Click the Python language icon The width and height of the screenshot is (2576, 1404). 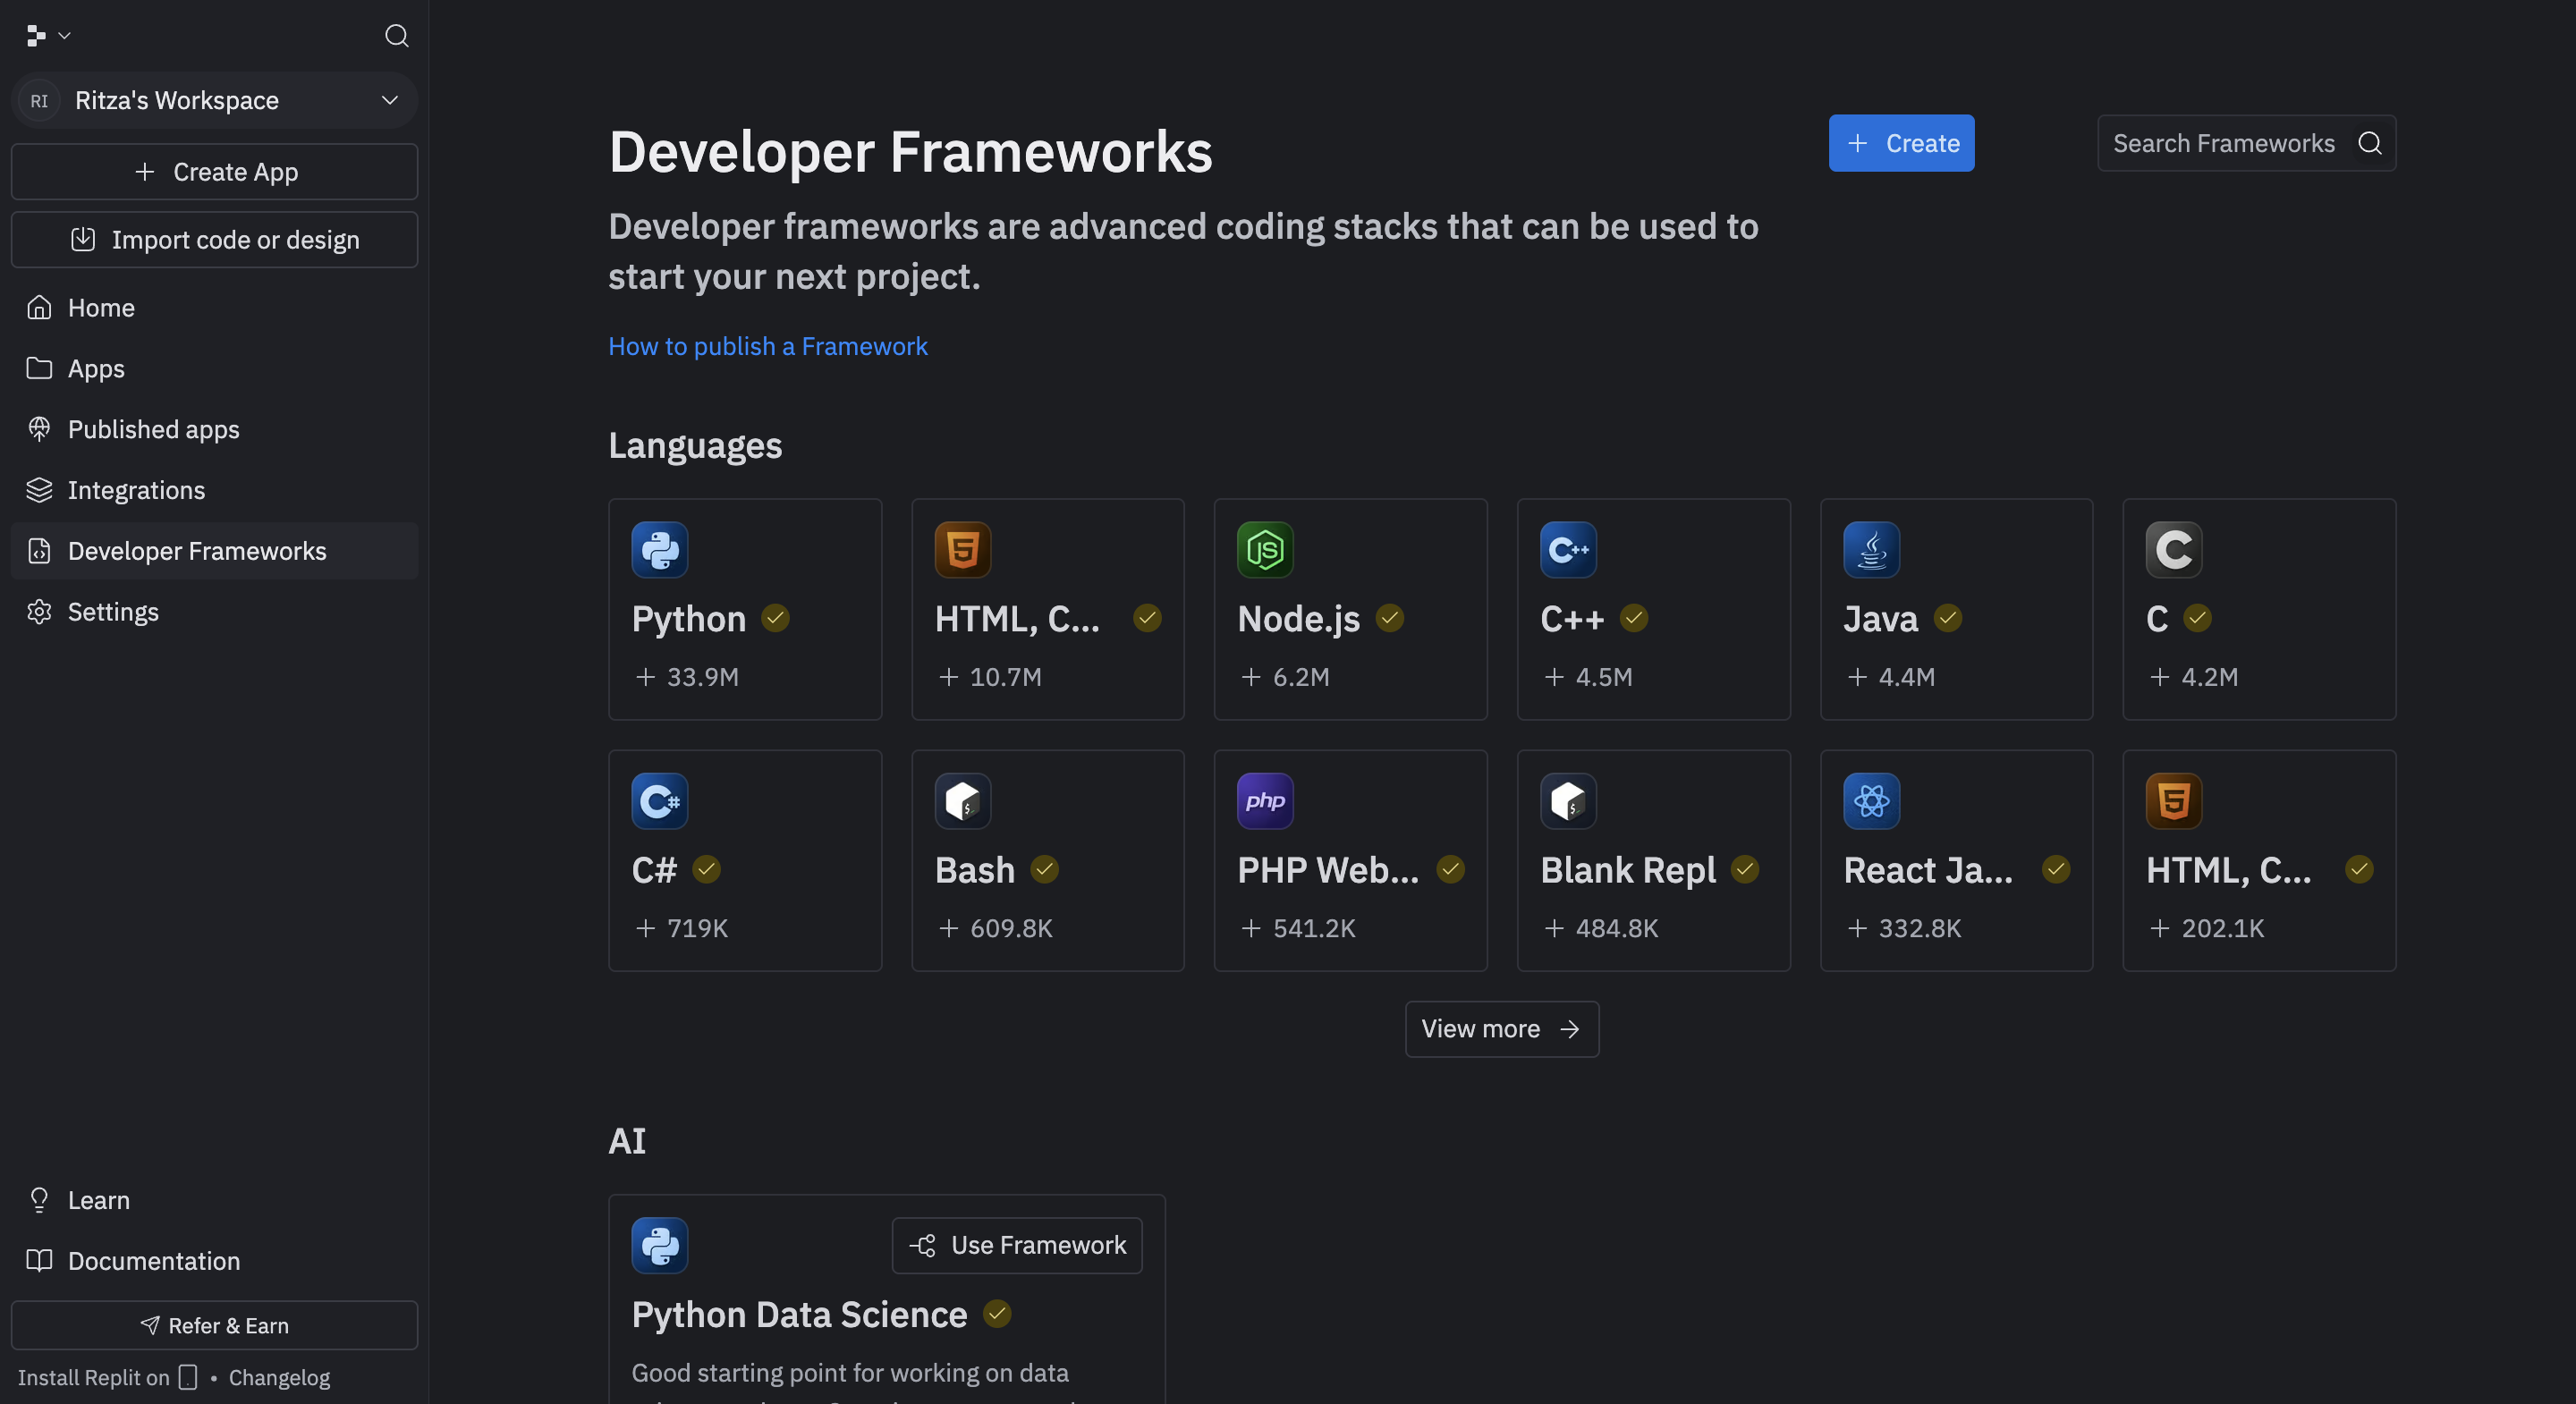pyautogui.click(x=659, y=549)
